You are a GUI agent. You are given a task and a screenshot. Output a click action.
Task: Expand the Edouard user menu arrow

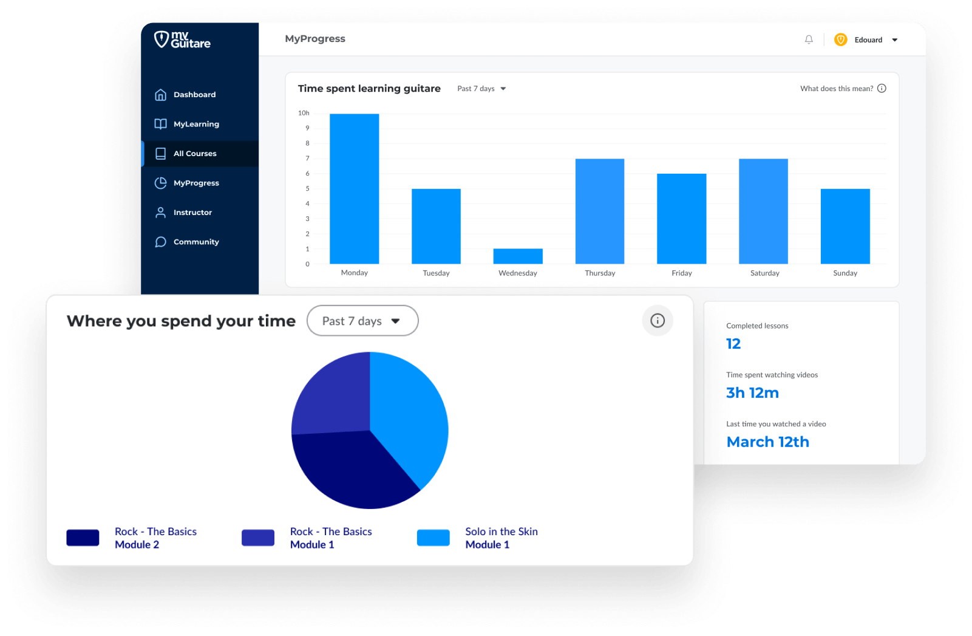[x=894, y=40]
